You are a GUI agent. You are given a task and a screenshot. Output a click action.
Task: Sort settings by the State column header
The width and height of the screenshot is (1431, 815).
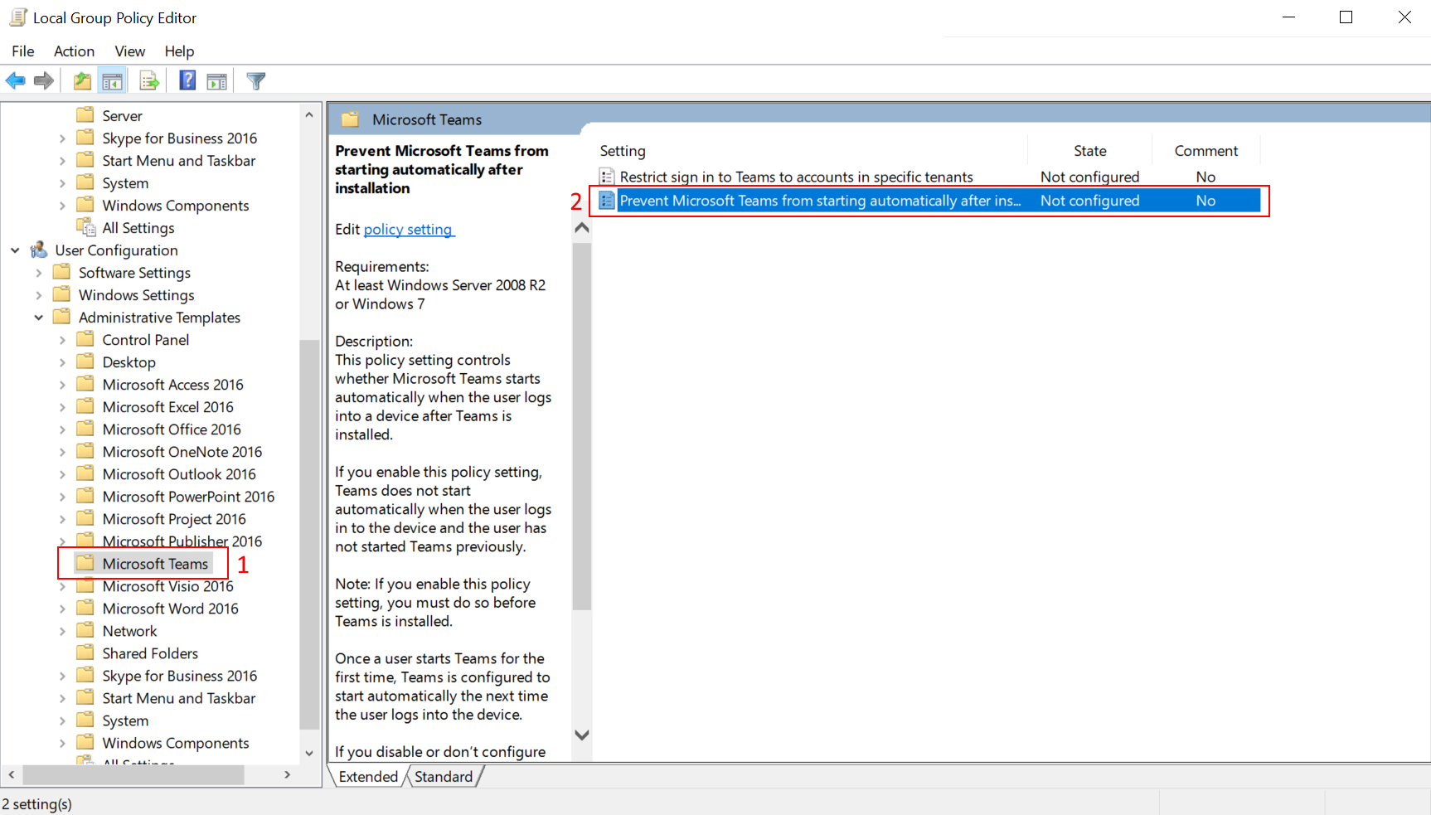1089,151
